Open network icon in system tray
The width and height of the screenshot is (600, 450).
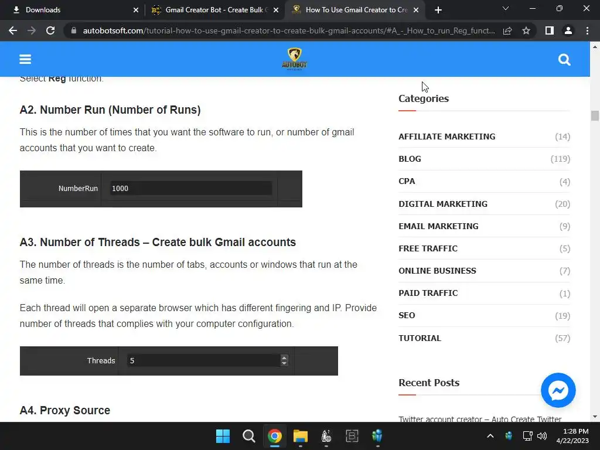(528, 436)
